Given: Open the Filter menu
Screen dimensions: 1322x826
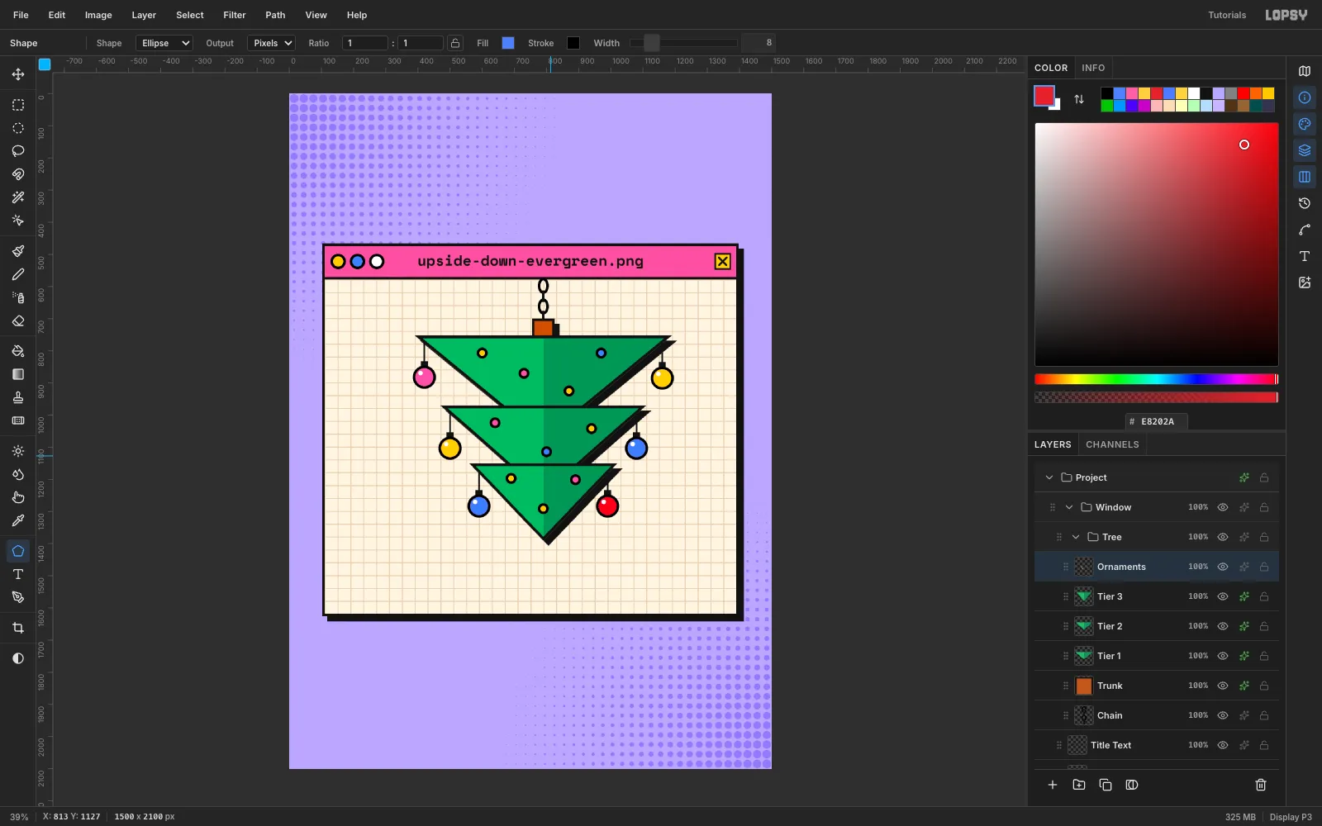Looking at the screenshot, I should (235, 15).
